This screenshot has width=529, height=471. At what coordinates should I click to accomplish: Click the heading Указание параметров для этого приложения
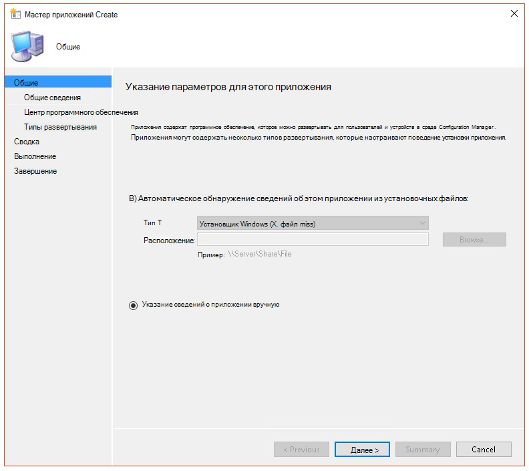[228, 87]
